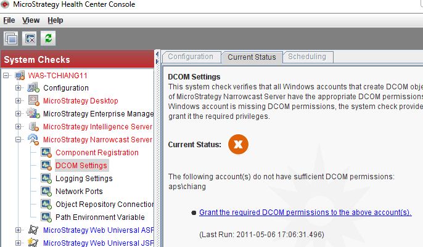Expand the Configuration tree node
423x247 pixels.
pos(18,88)
